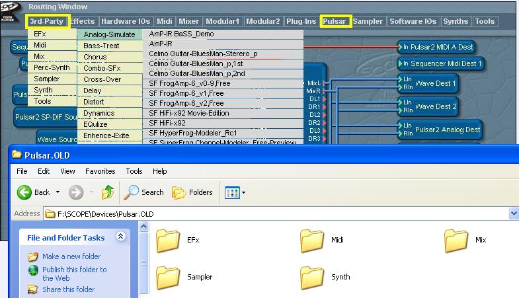Open the Plug-Ins menu
The width and height of the screenshot is (519, 298).
pos(301,22)
